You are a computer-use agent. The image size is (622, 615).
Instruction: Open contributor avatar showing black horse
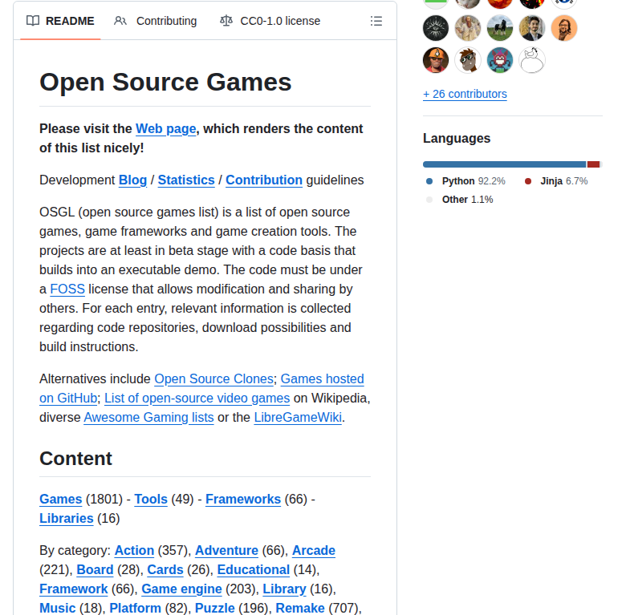[x=500, y=28]
